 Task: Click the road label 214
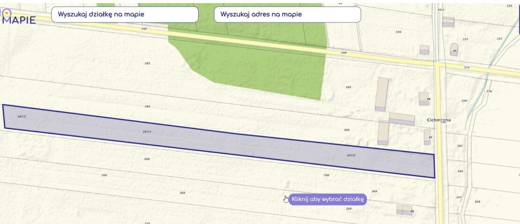(467, 67)
